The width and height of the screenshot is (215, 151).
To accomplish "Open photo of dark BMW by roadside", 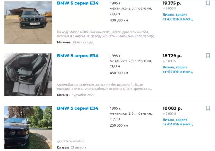I will tap(28, 127).
